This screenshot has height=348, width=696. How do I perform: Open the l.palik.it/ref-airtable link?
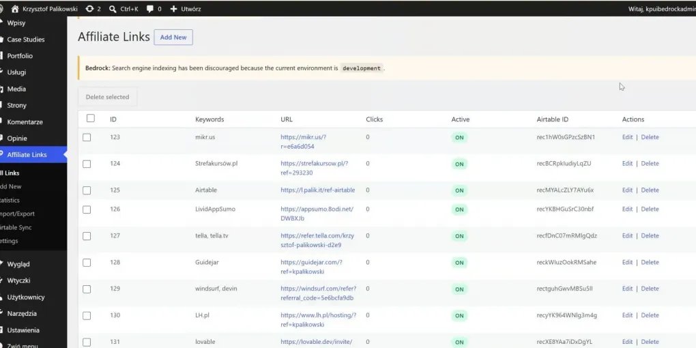point(318,190)
